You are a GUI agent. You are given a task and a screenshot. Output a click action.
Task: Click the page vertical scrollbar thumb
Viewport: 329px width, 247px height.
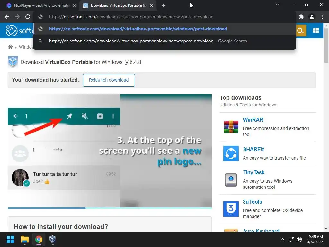coord(326,45)
